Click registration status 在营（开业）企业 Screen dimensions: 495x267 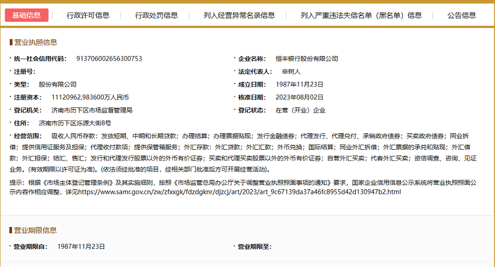click(300, 110)
